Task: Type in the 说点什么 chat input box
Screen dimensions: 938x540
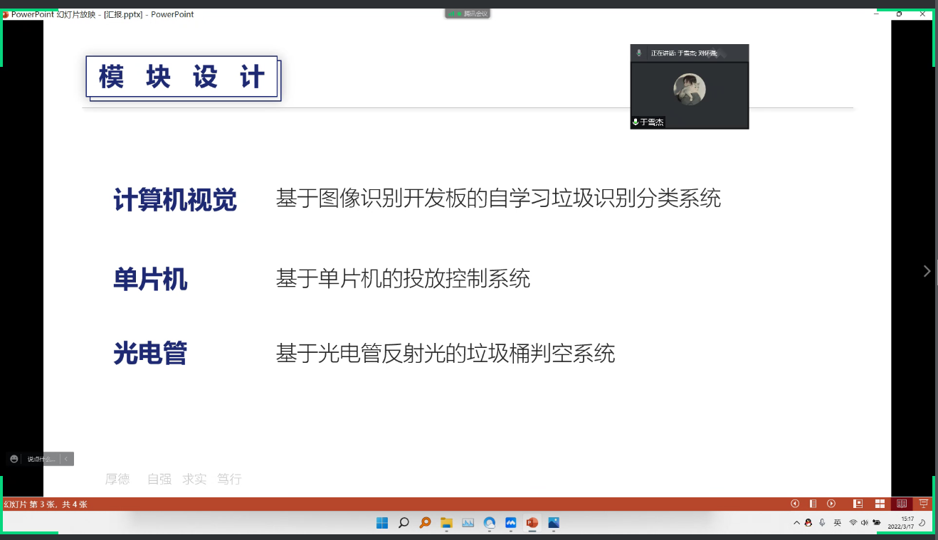Action: (41, 459)
